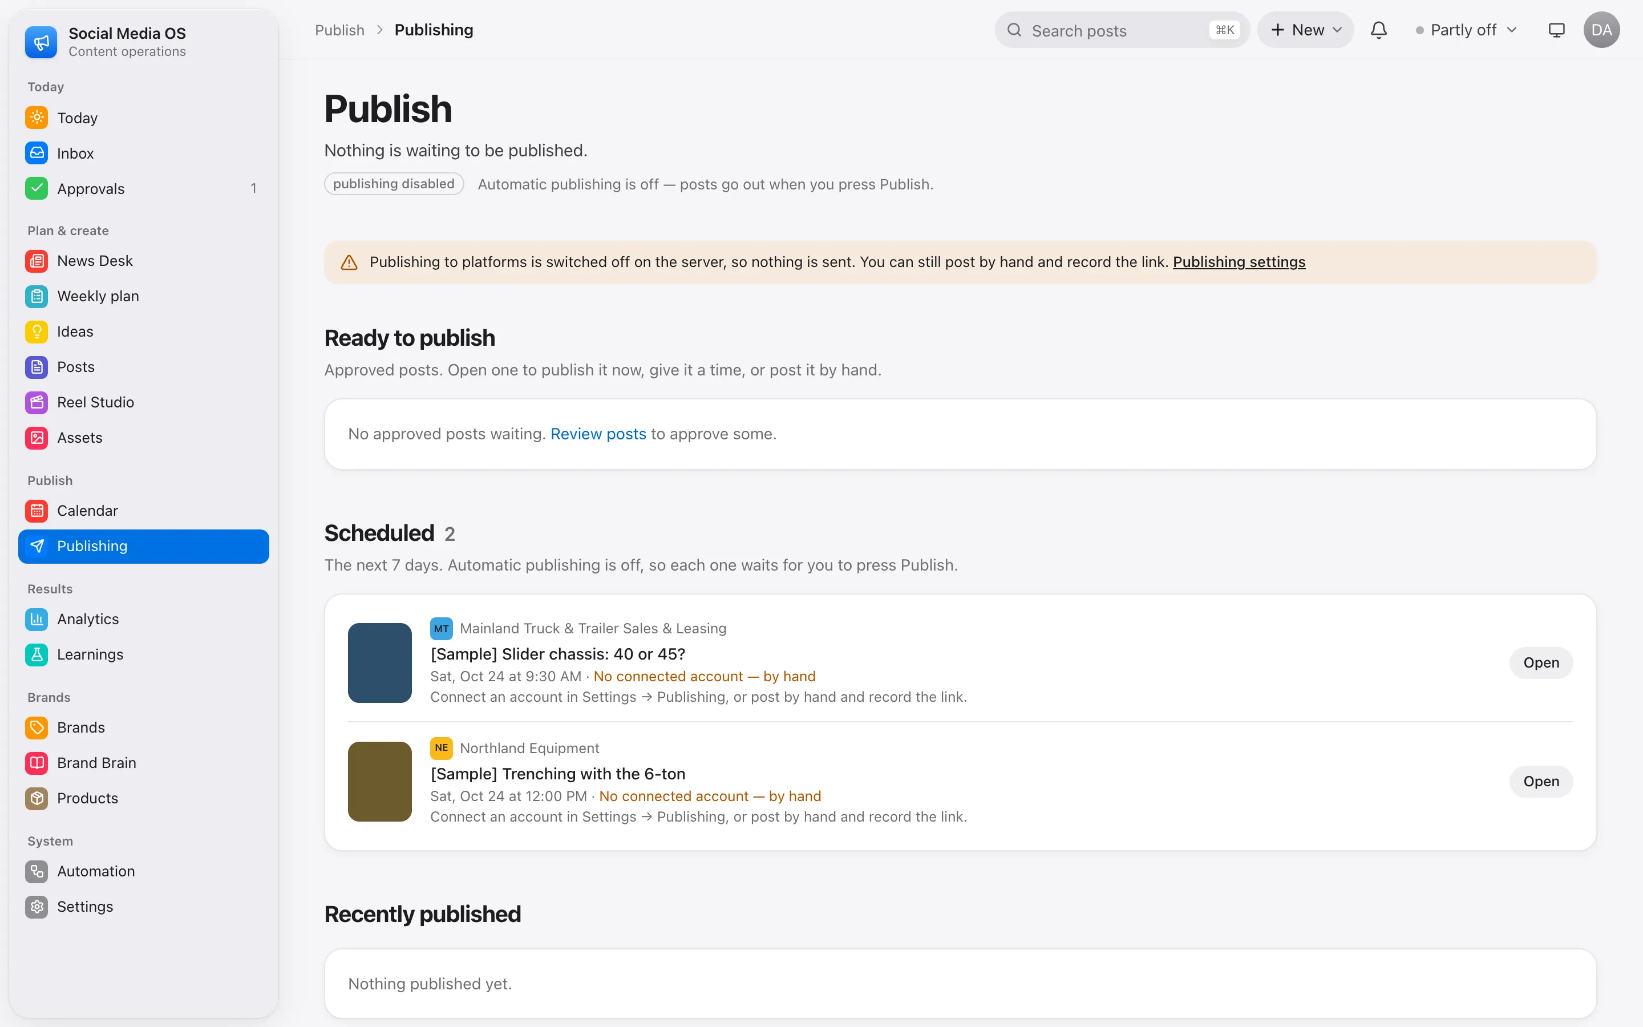The height and width of the screenshot is (1027, 1643).
Task: Follow the Publishing settings link
Action: (x=1239, y=261)
